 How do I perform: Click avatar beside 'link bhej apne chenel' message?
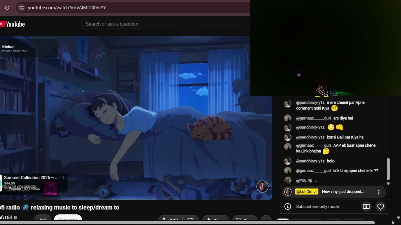[288, 171]
